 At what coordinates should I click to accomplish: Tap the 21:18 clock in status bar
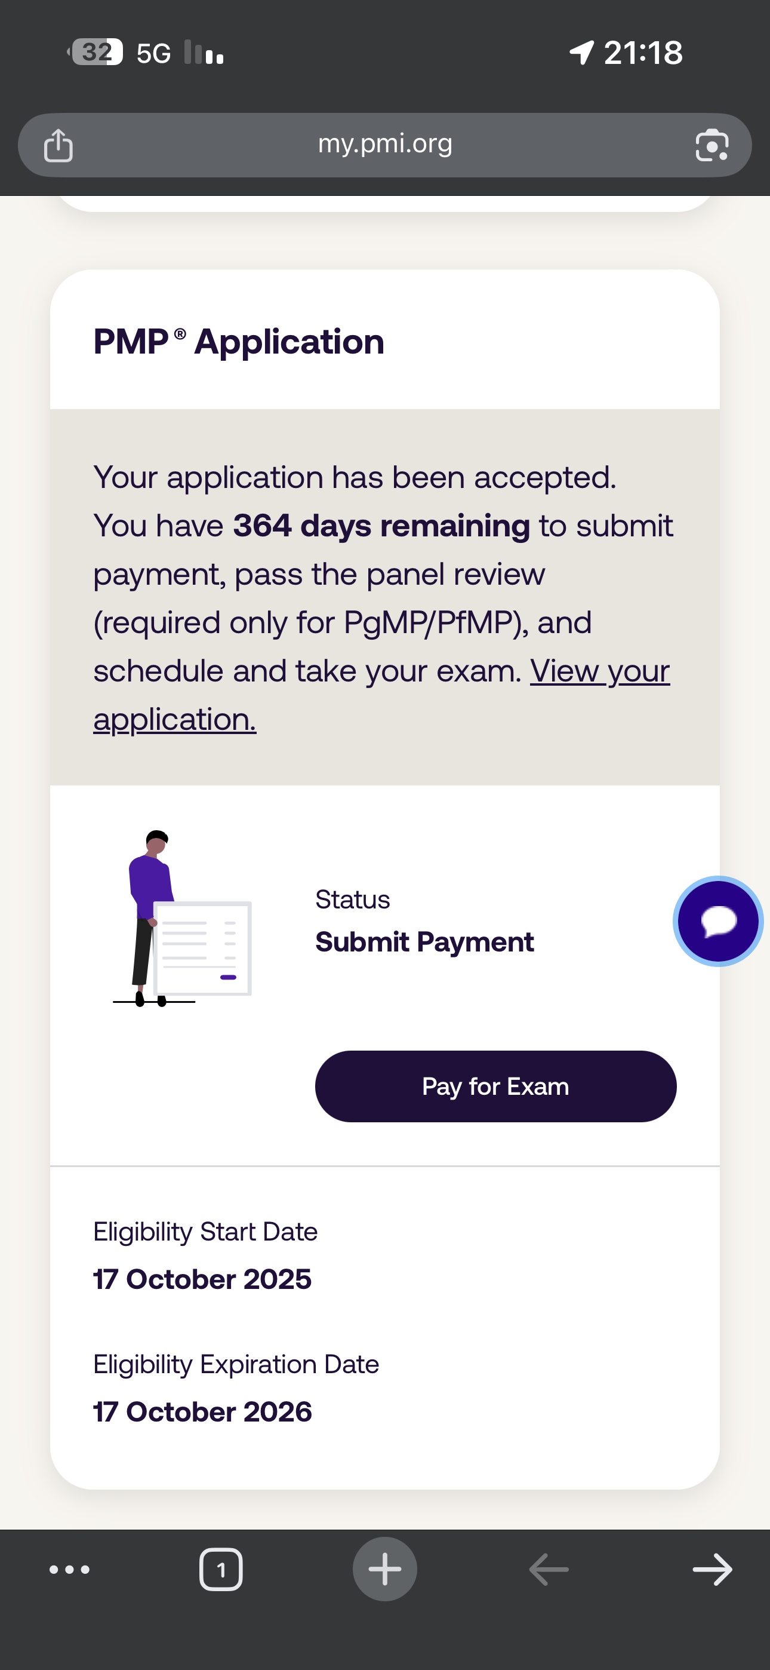643,53
